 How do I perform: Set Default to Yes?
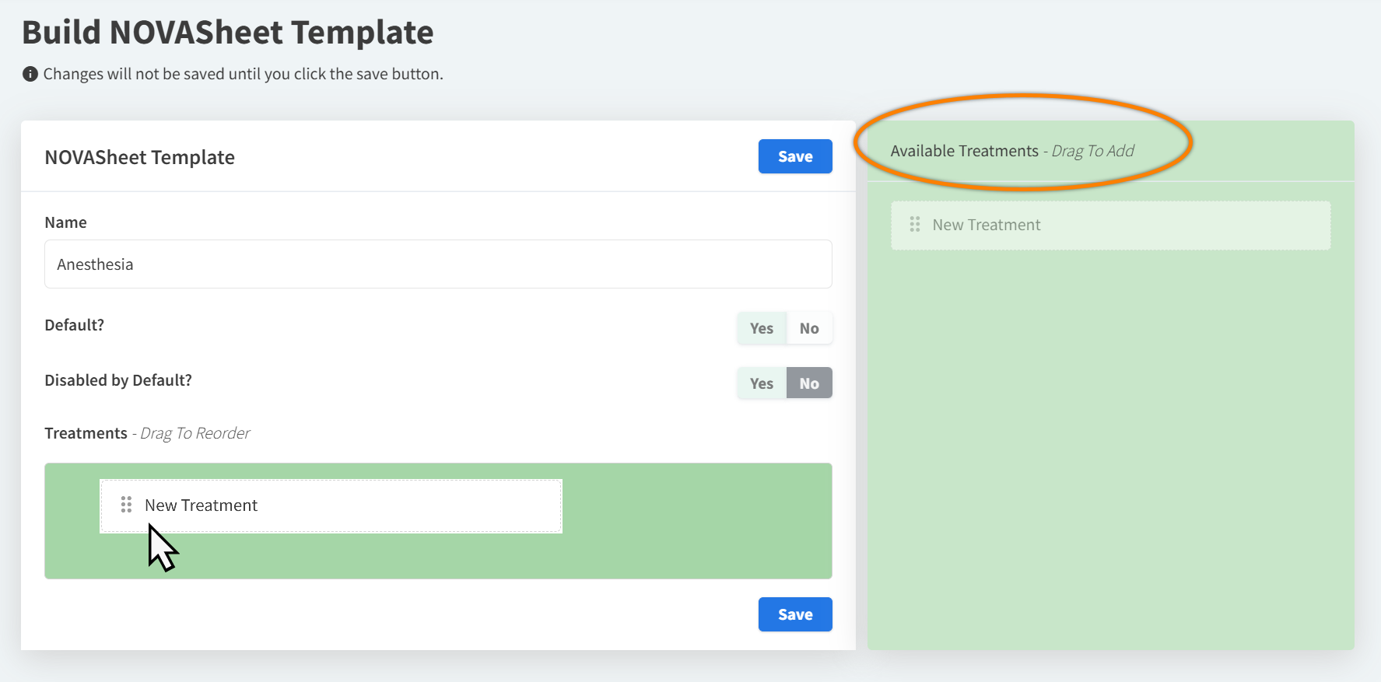[x=761, y=328]
